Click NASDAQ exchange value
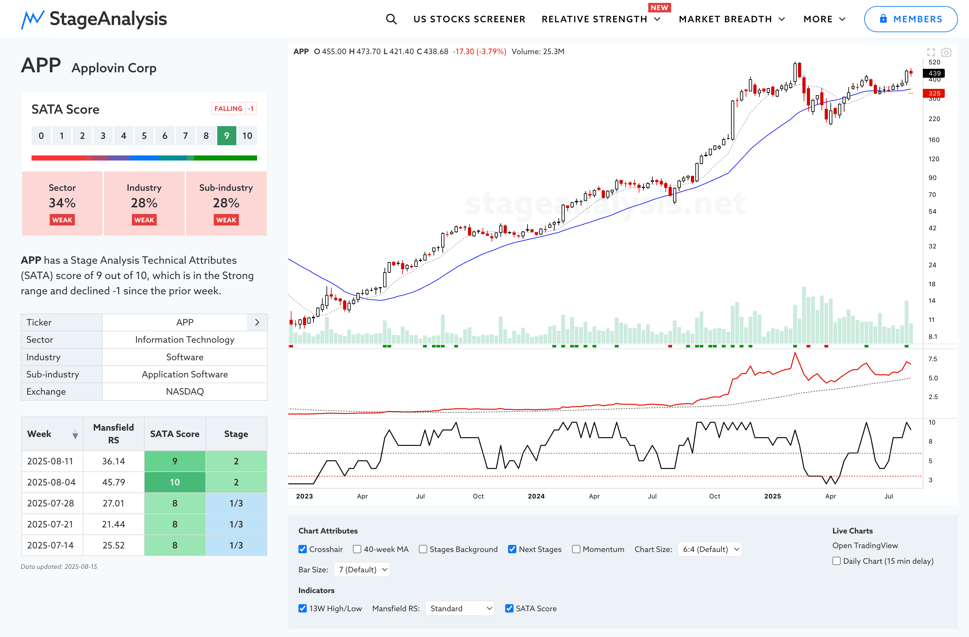969x637 pixels. (x=185, y=391)
